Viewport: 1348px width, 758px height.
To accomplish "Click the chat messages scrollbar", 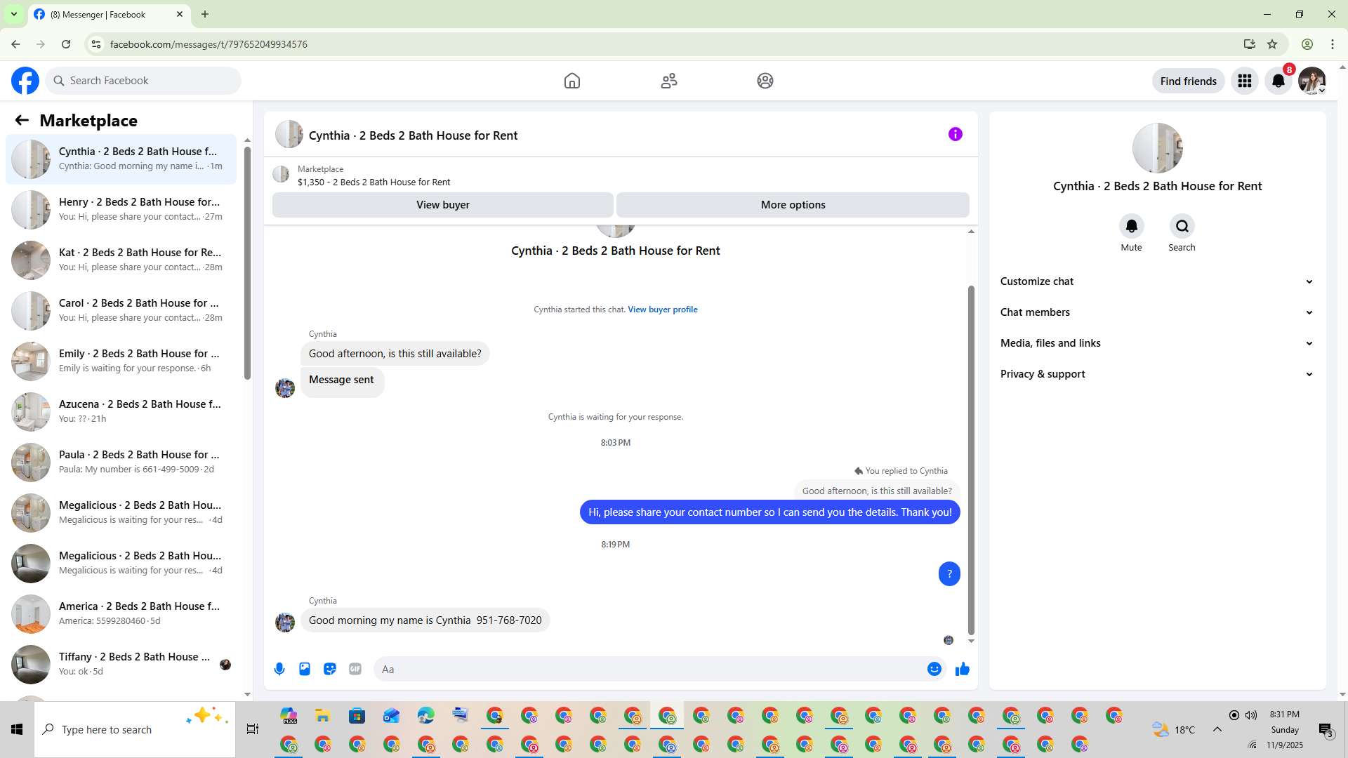I will [971, 460].
